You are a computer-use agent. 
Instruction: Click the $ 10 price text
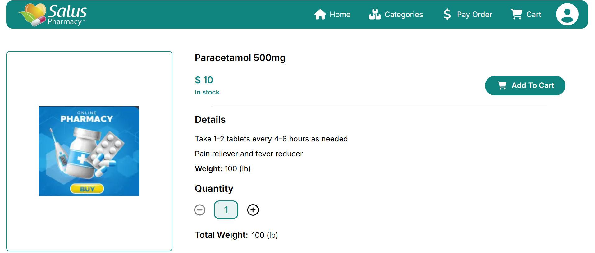(x=204, y=80)
